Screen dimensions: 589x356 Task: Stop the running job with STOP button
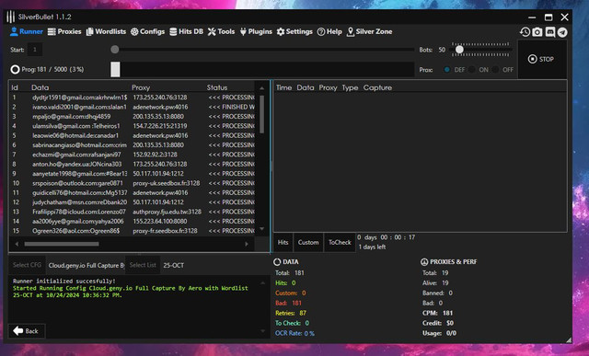pos(541,59)
